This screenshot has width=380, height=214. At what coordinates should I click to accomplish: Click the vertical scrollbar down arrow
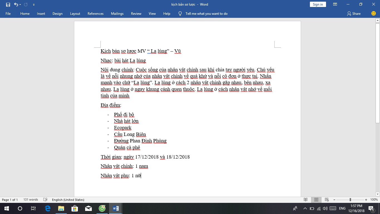coord(377,194)
